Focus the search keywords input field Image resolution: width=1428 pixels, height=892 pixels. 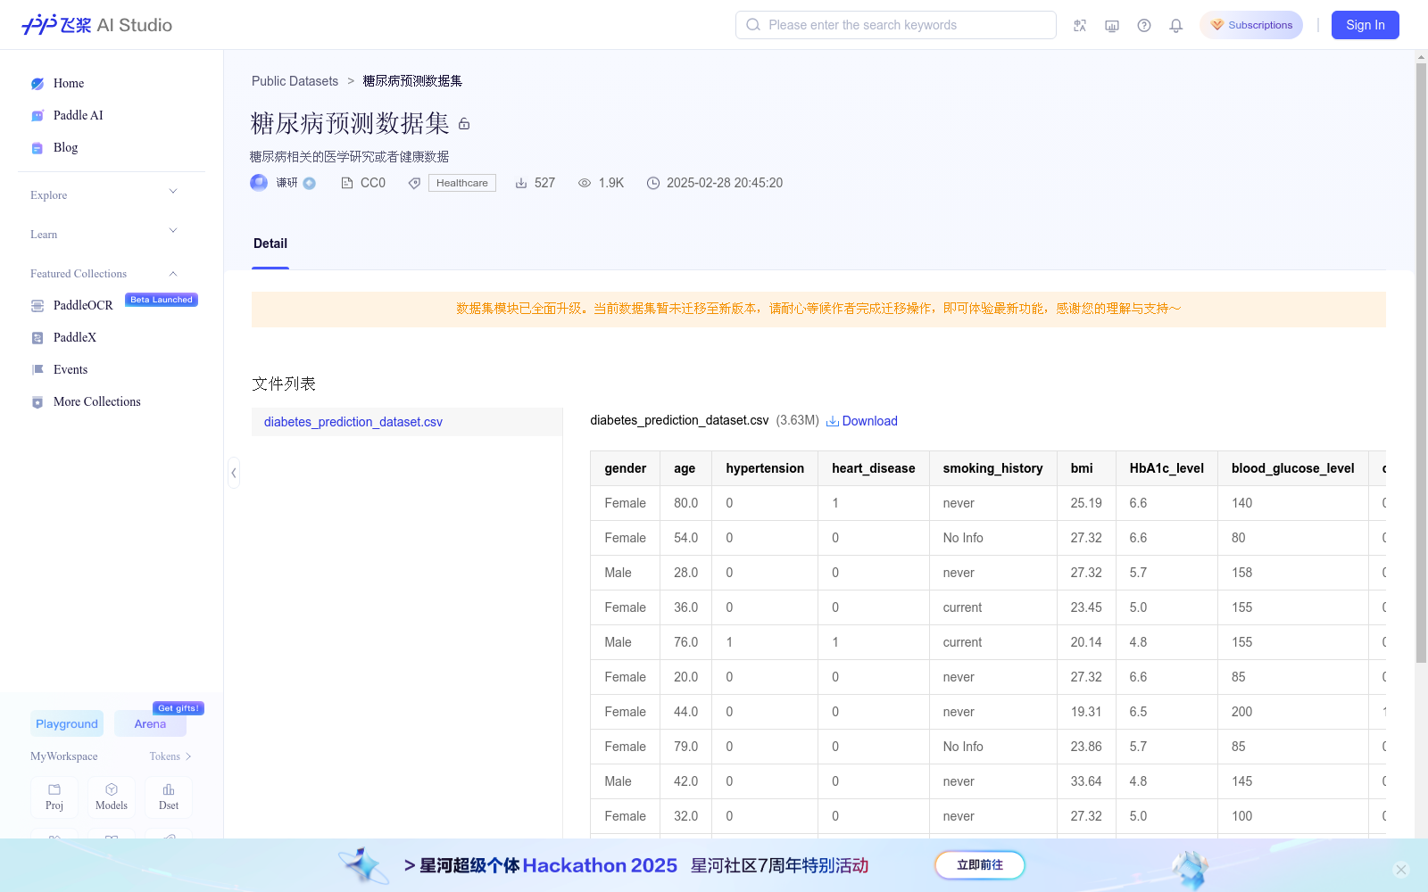click(x=896, y=25)
